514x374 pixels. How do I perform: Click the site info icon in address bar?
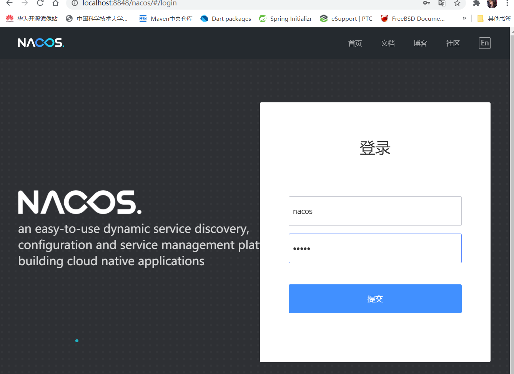coord(75,3)
